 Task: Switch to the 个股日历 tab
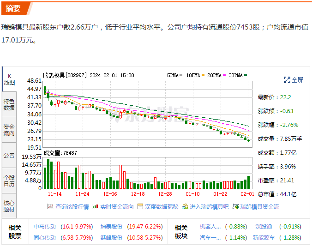9,181
